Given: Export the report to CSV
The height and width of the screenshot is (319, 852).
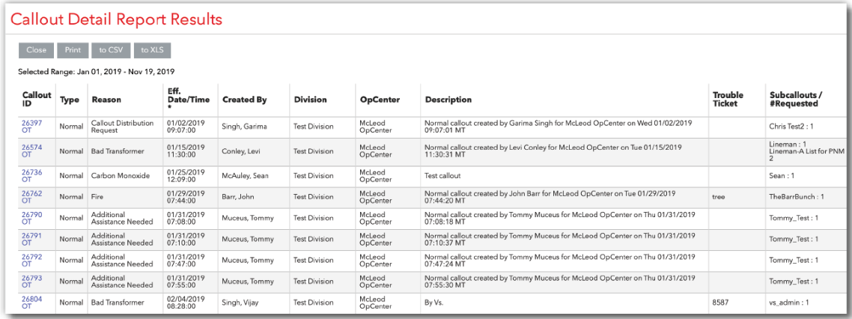Looking at the screenshot, I should pos(112,50).
